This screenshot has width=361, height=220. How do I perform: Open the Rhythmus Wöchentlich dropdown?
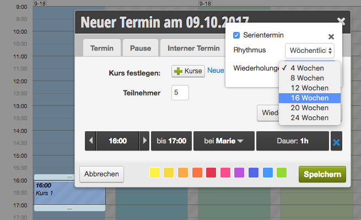tap(310, 50)
